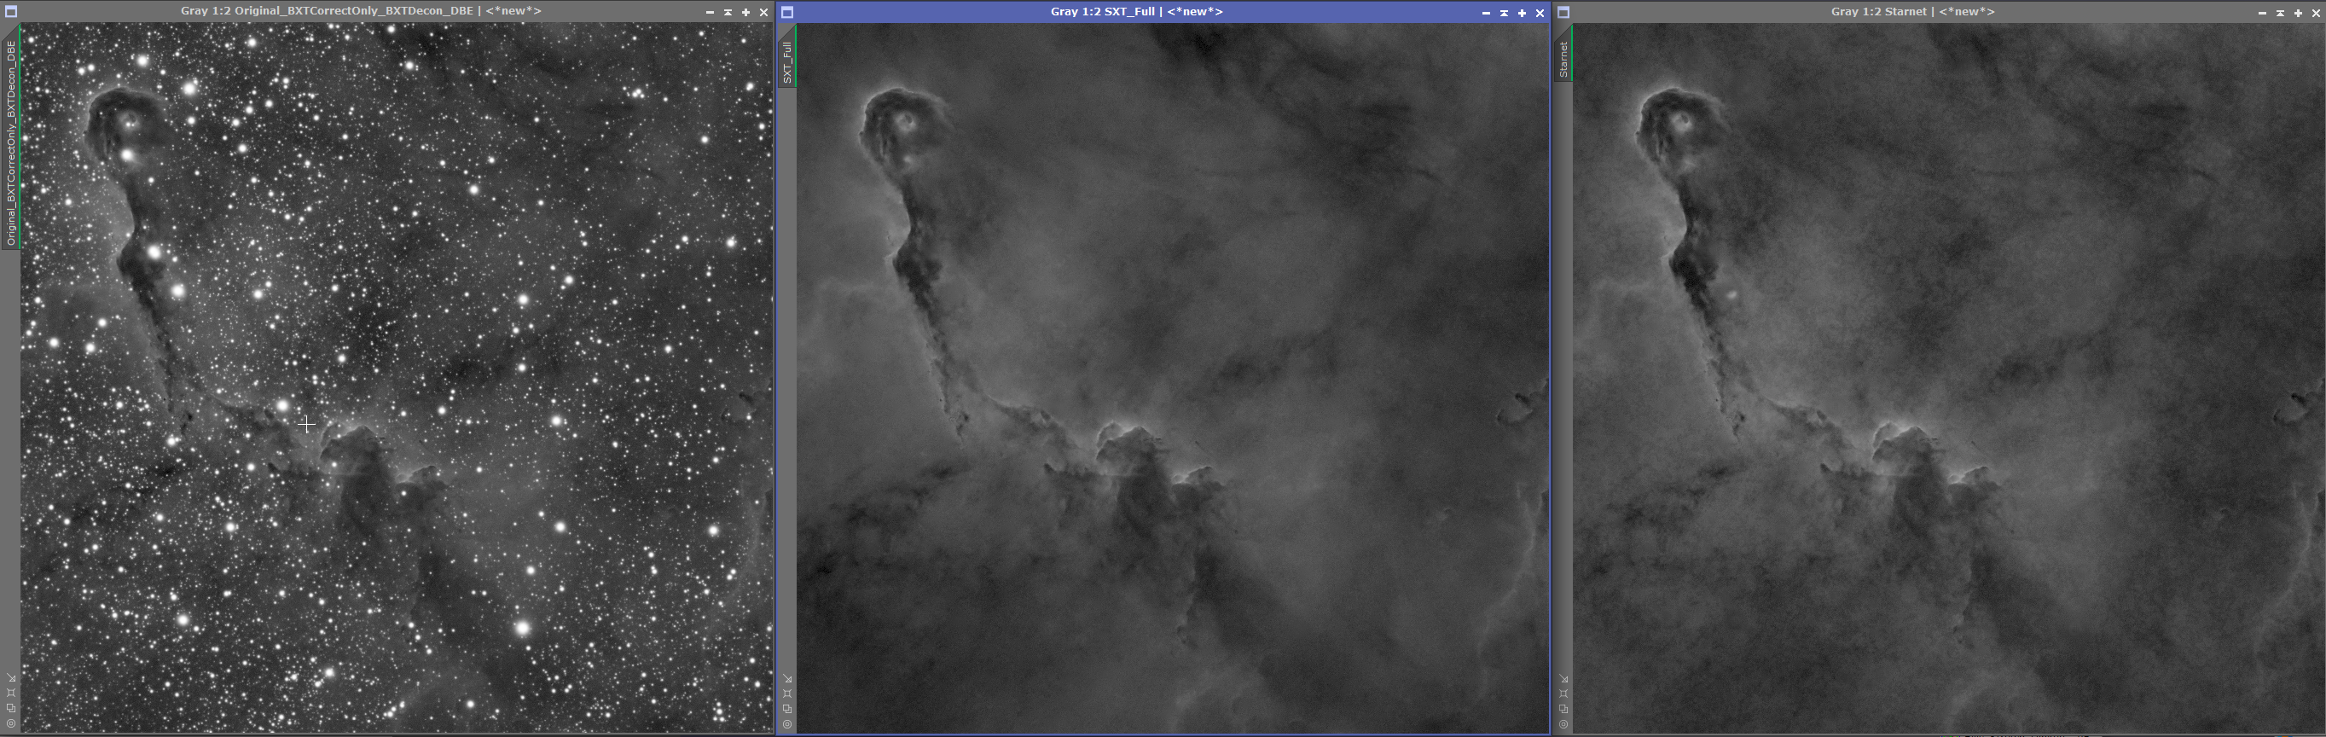The height and width of the screenshot is (737, 2326).
Task: Close the Starnet image window
Action: [2316, 14]
